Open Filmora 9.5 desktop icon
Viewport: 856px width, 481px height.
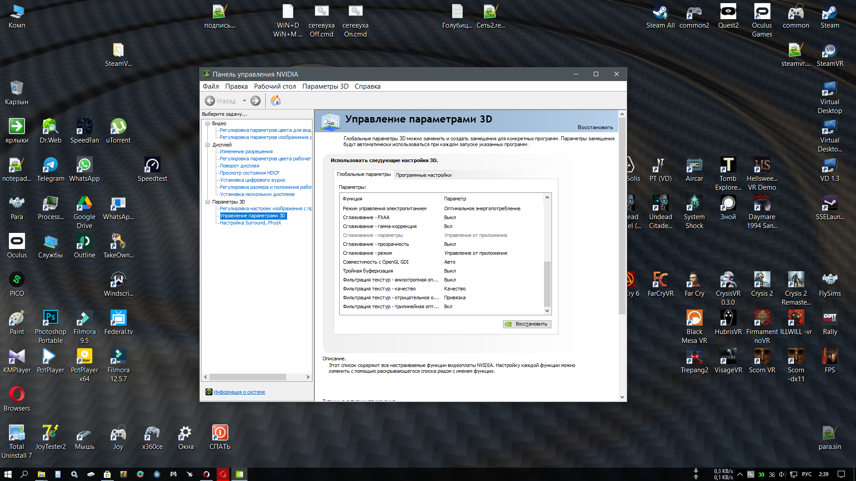coord(84,327)
